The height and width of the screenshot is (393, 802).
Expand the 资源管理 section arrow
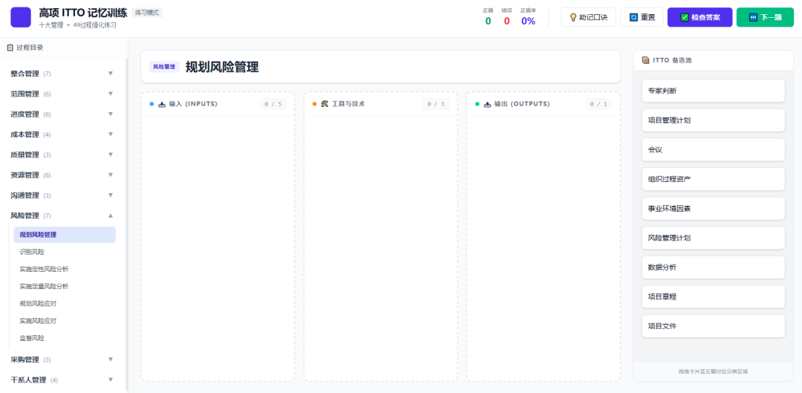point(111,175)
